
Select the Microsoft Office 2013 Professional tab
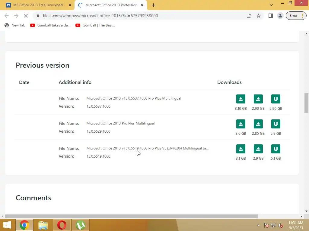(x=111, y=5)
